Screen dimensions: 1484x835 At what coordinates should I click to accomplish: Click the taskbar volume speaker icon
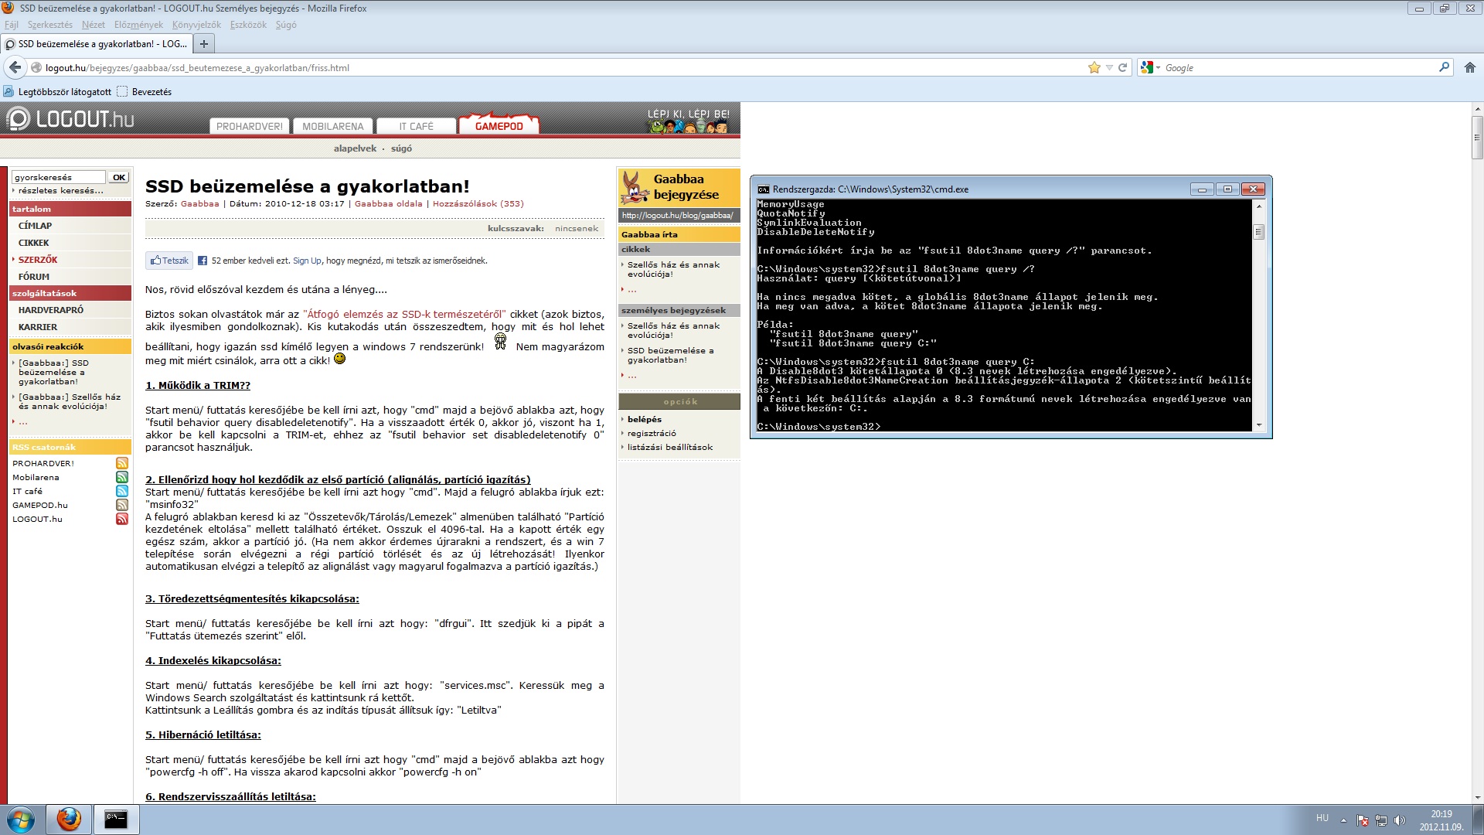click(1399, 820)
